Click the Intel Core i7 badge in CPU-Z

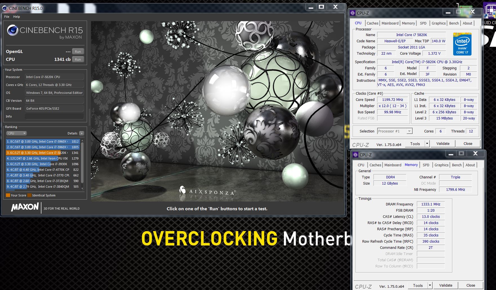462,44
